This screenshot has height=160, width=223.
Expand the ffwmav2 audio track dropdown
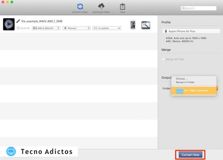point(76,28)
